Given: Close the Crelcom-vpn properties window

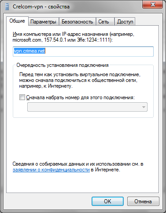Looking at the screenshot, I should (x=153, y=5).
